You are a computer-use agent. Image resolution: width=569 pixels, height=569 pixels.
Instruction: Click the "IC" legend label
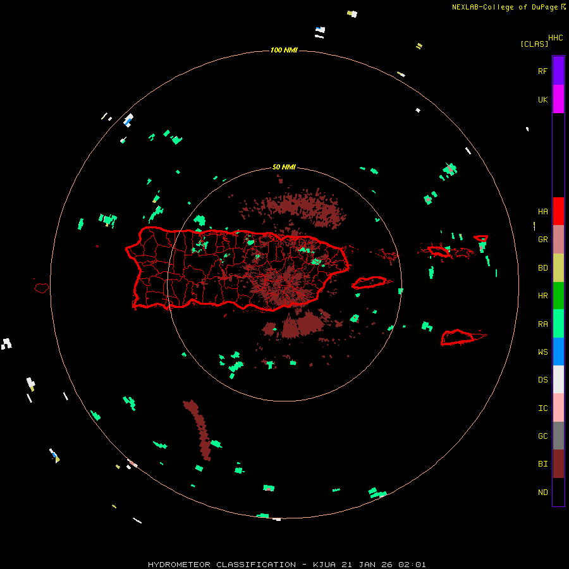coord(542,408)
